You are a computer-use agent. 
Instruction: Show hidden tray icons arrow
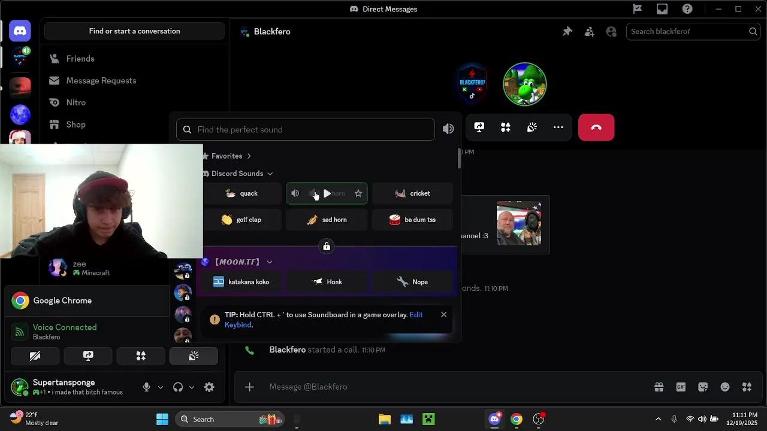pos(658,419)
